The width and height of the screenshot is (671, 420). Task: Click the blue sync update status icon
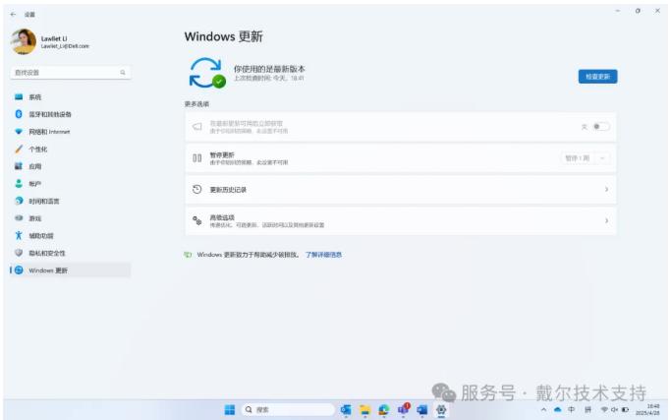[x=207, y=74]
